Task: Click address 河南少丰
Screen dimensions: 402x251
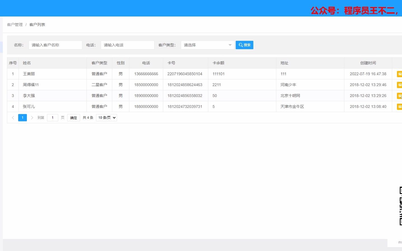Action: click(288, 85)
